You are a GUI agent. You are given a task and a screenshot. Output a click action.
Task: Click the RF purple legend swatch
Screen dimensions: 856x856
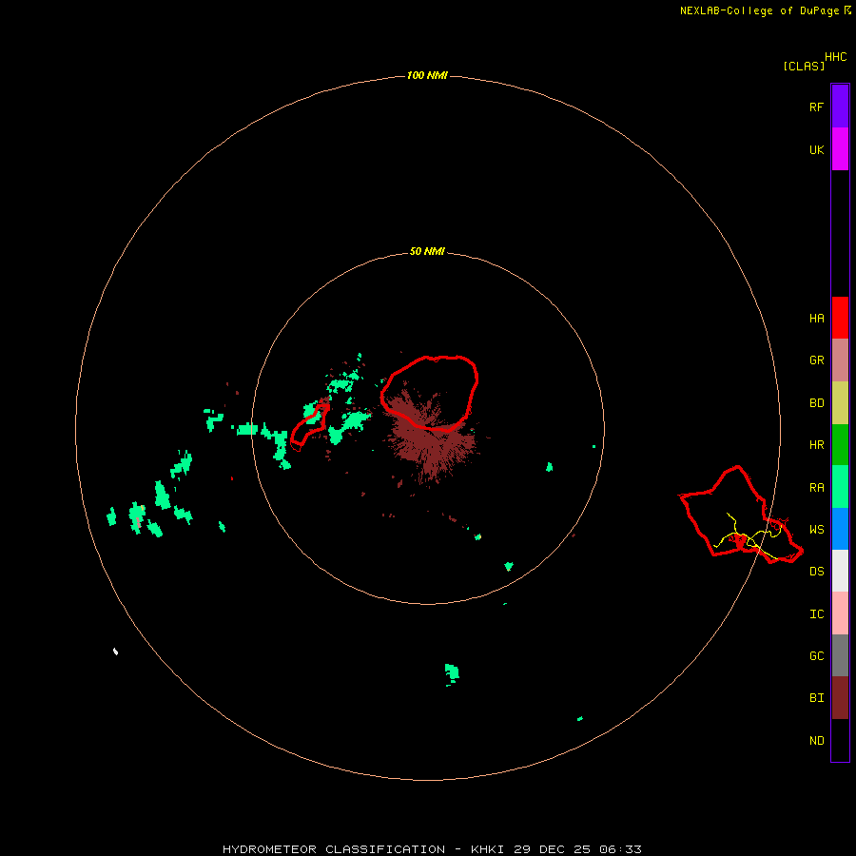840,106
